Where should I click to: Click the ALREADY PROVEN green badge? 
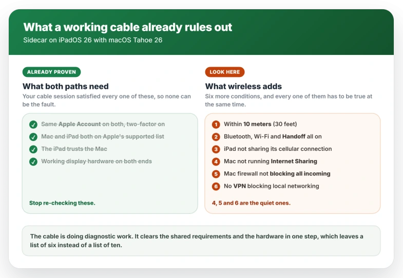pos(52,72)
